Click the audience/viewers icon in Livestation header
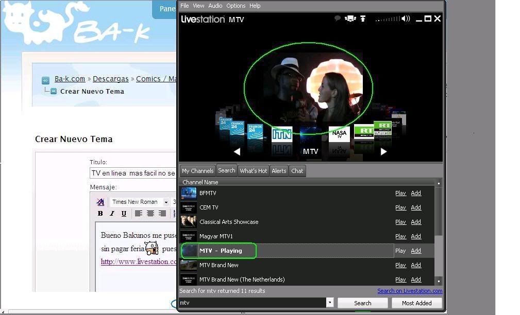Screen dimensions: 520x315 350,19
